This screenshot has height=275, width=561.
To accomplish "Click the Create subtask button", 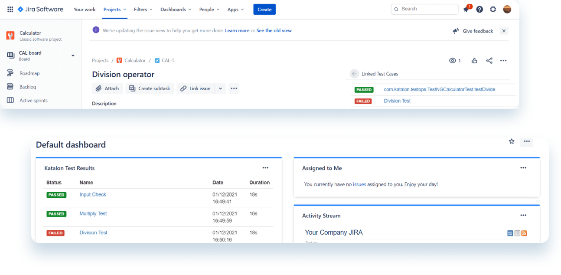I will [x=150, y=88].
